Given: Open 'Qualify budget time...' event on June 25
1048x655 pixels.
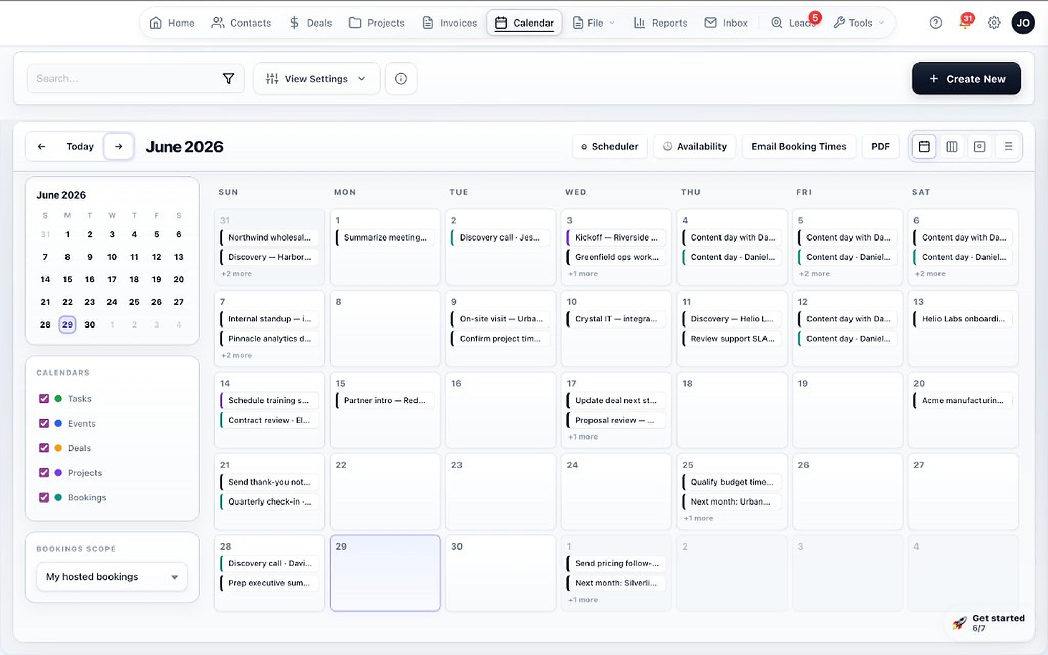Looking at the screenshot, I should point(732,482).
